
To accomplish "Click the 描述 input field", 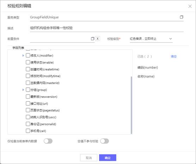I will tap(106, 28).
